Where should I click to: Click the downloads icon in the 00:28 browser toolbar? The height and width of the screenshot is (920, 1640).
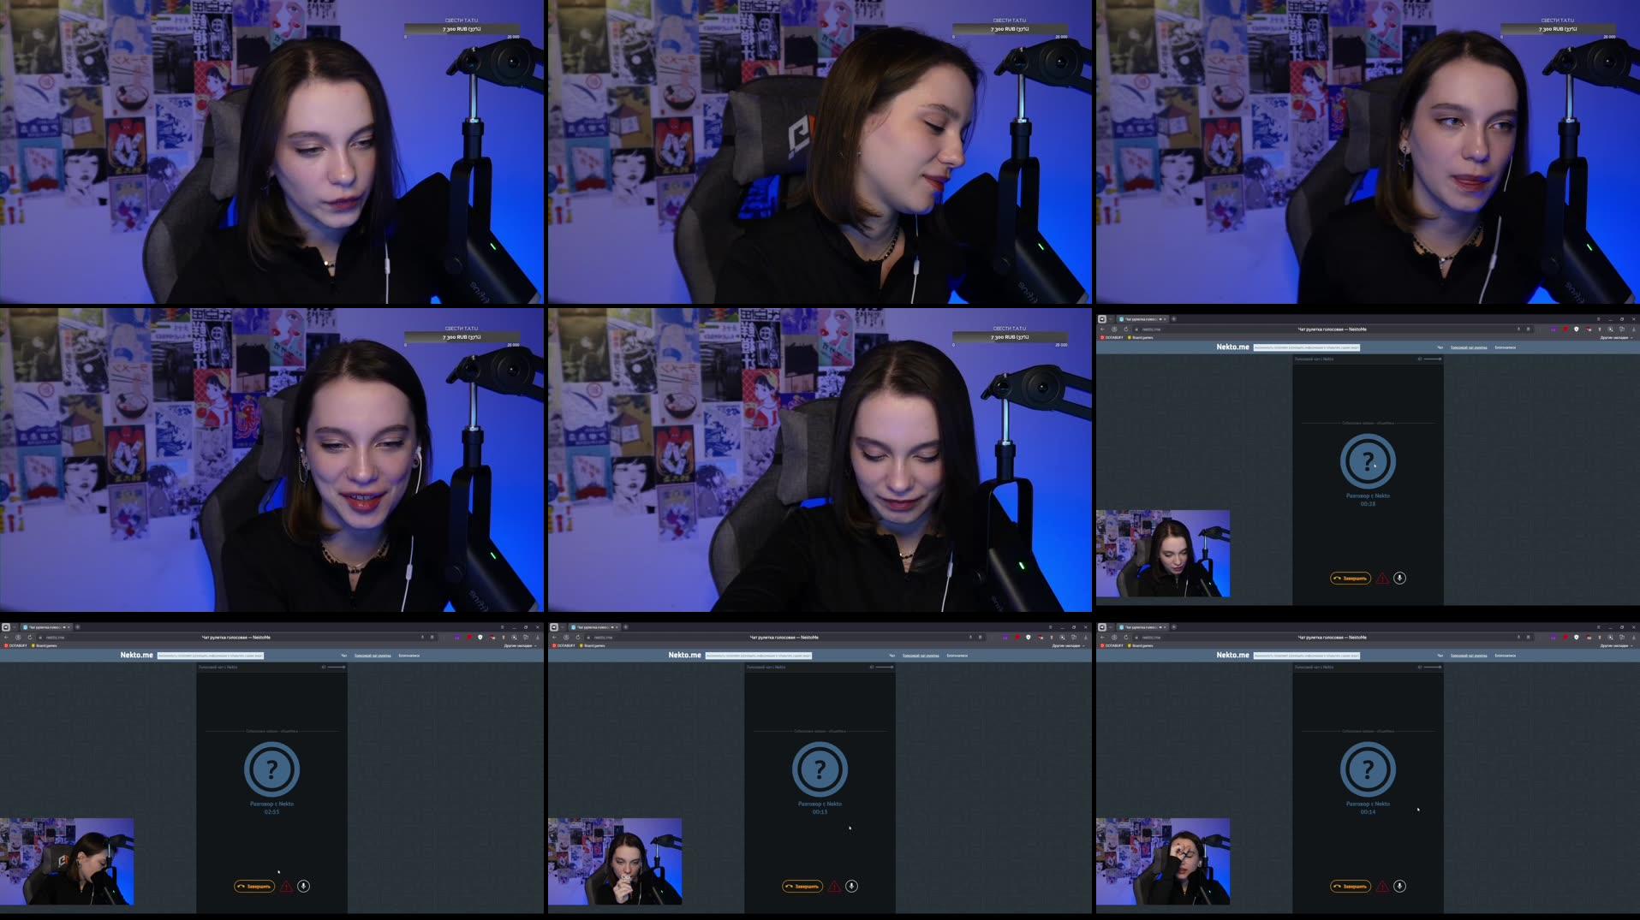[1633, 329]
